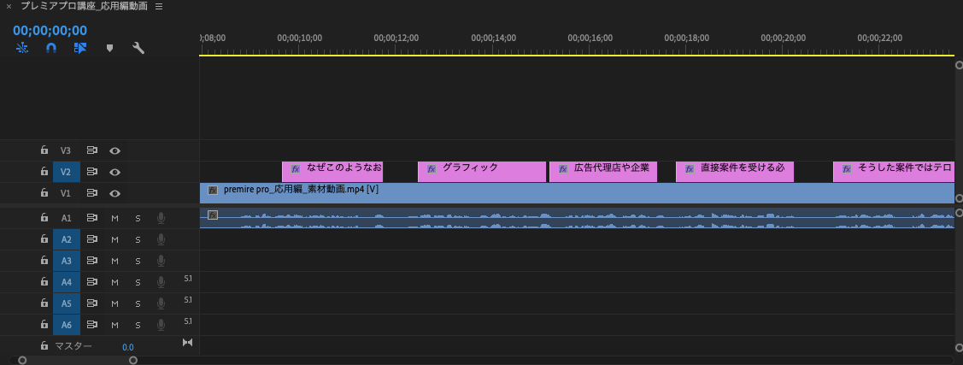Image resolution: width=963 pixels, height=365 pixels.
Task: Toggle track lock on A4
Action: click(x=44, y=282)
